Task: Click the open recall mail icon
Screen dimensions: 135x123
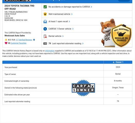Action: coord(45,22)
